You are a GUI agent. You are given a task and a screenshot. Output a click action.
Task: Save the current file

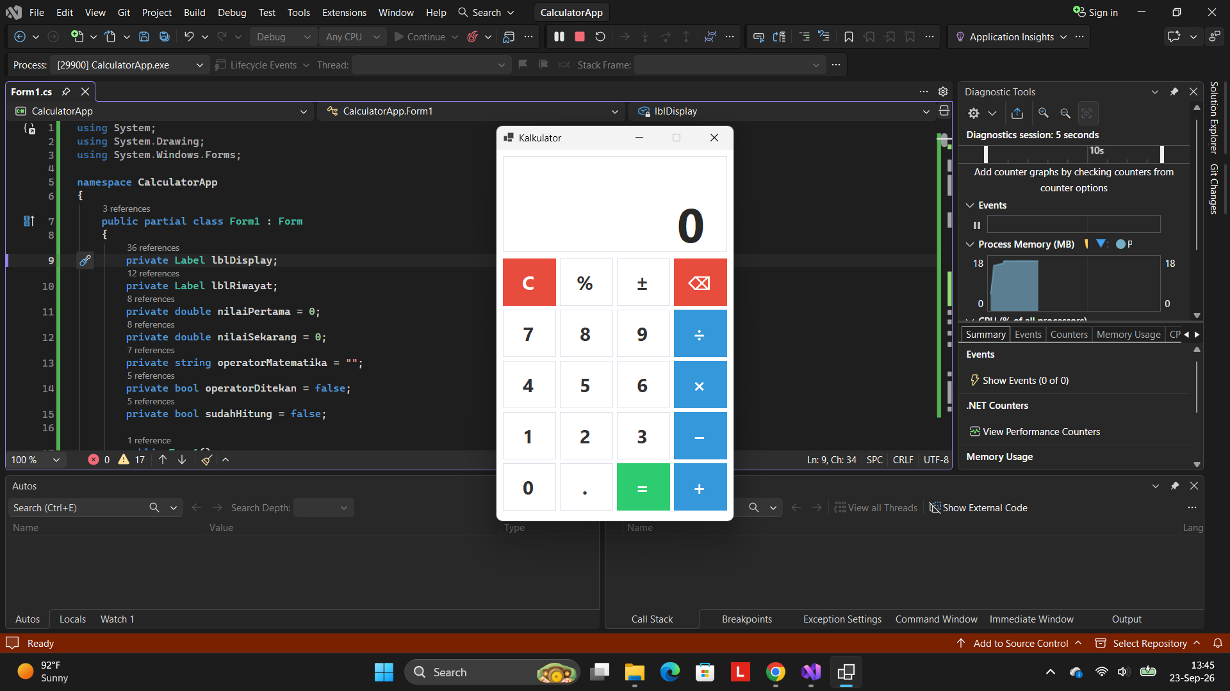144,37
